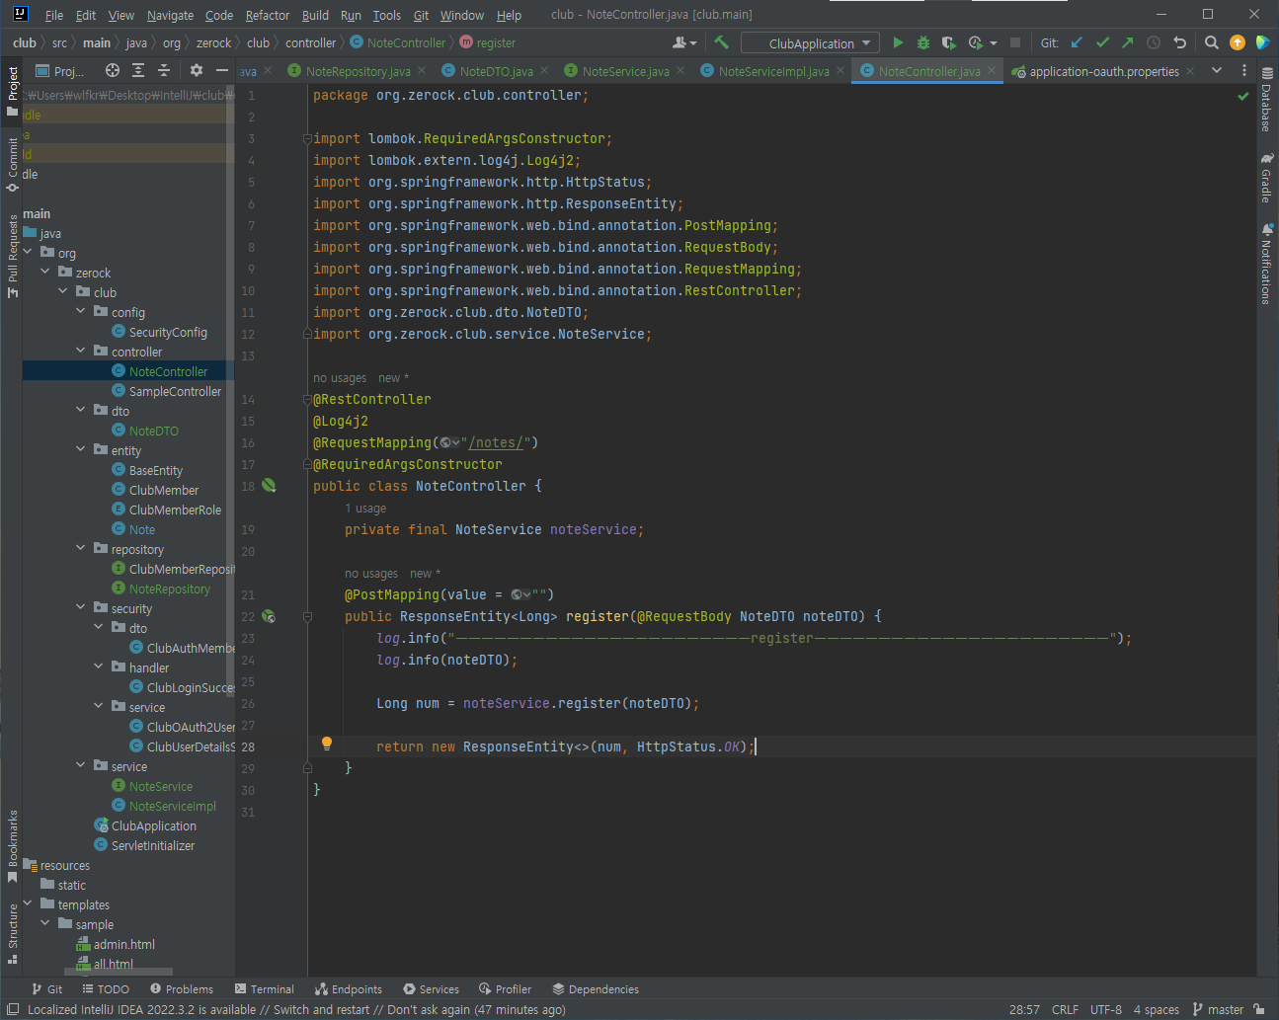
Task: Collapse the entity folder in the tree
Action: click(81, 449)
